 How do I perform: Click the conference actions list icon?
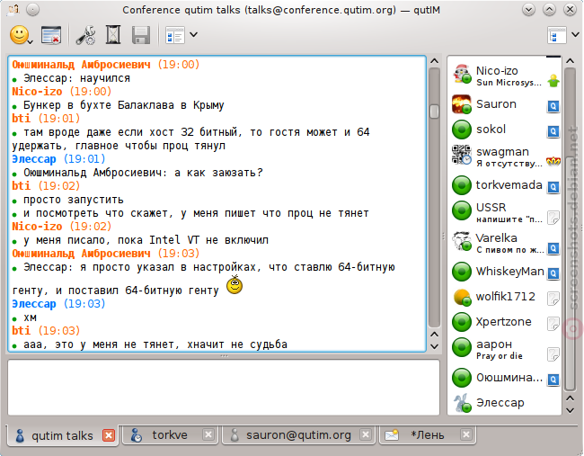(175, 36)
